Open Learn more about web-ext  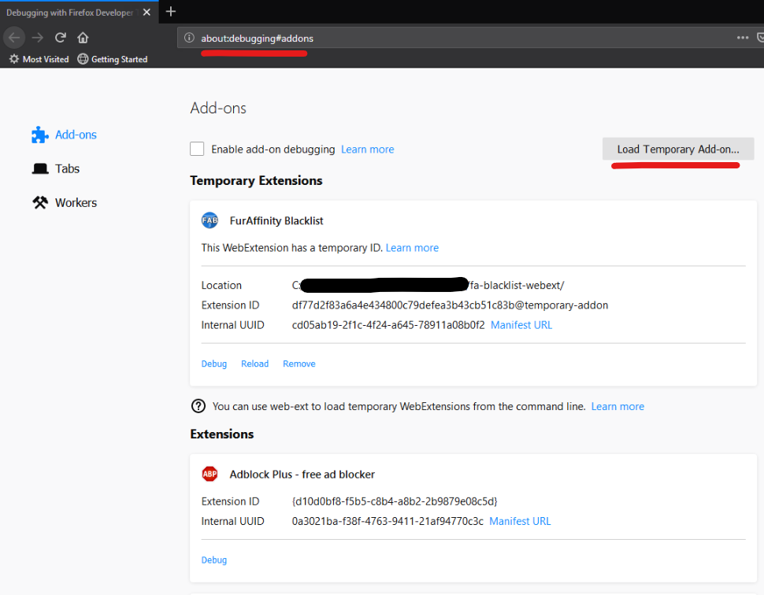pyautogui.click(x=618, y=407)
